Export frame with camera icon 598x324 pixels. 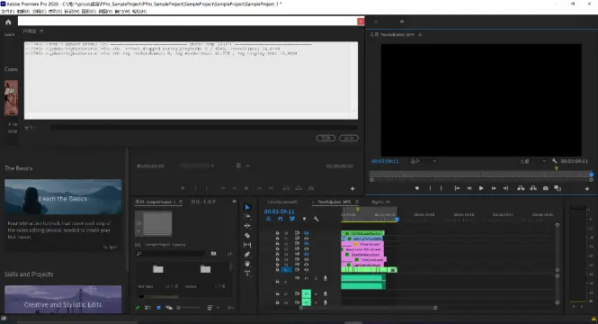point(546,188)
